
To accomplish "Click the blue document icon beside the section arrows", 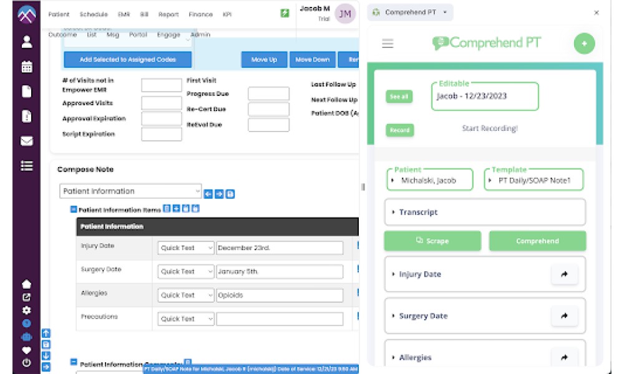I will (x=230, y=194).
